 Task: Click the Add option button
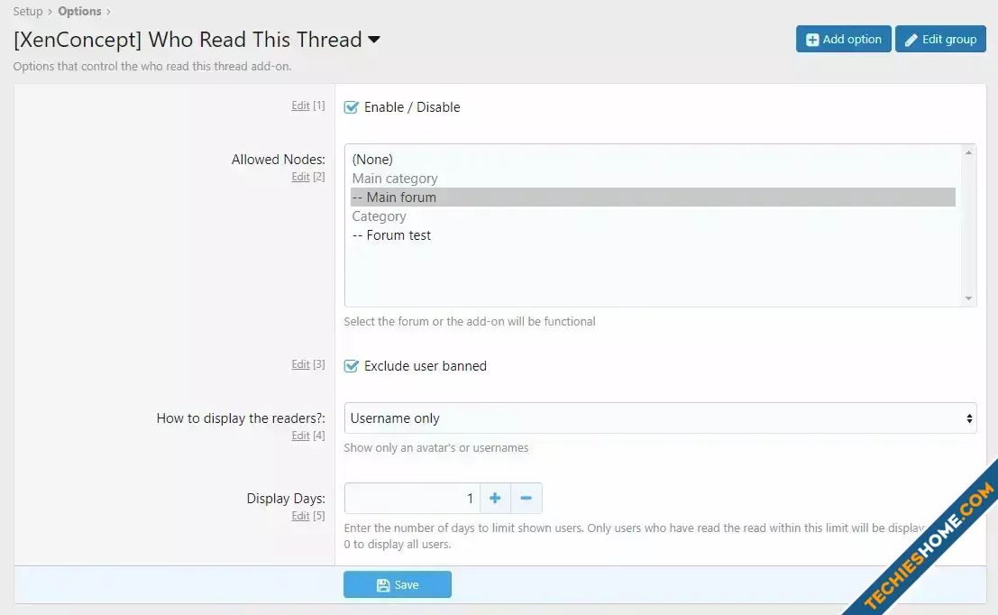[843, 39]
